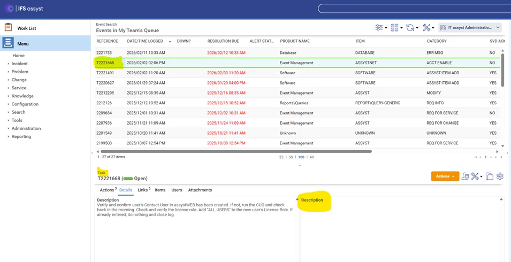Screen dimensions: 511x262
Task: Expand the Configuration menu tree item
Action: (25, 104)
